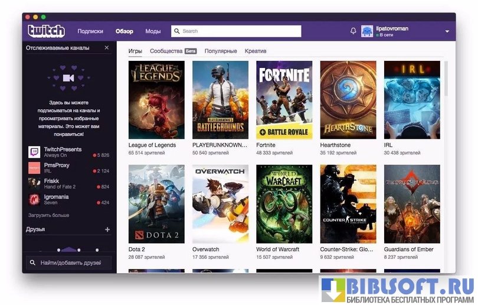Screen dimensions: 478x305
Task: Click the lipatovroman profile avatar
Action: click(x=367, y=31)
